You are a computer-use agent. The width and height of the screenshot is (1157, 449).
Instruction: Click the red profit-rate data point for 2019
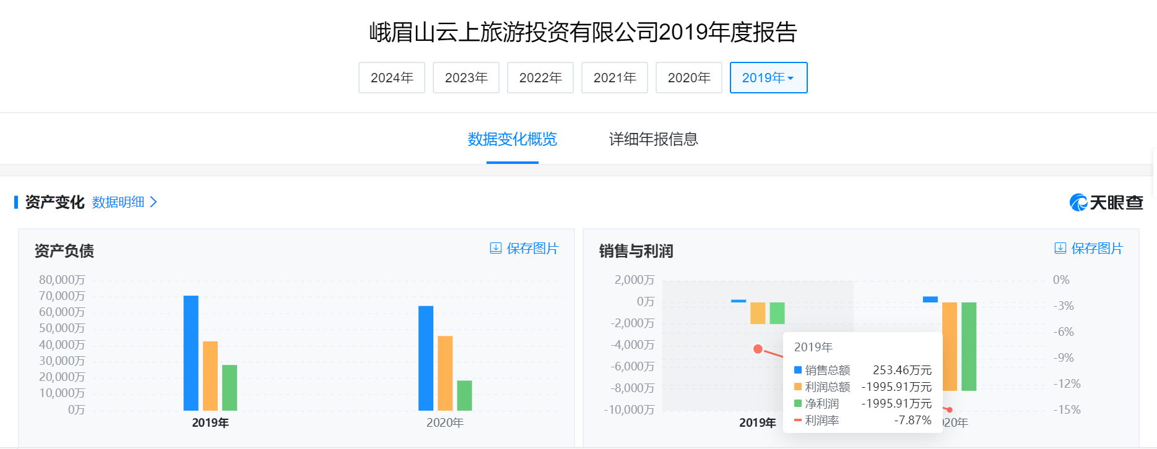pyautogui.click(x=758, y=349)
